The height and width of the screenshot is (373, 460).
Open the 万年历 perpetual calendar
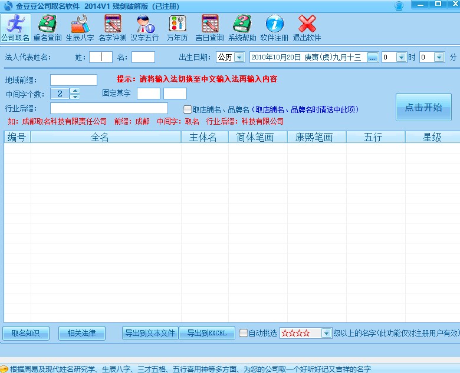click(x=177, y=28)
